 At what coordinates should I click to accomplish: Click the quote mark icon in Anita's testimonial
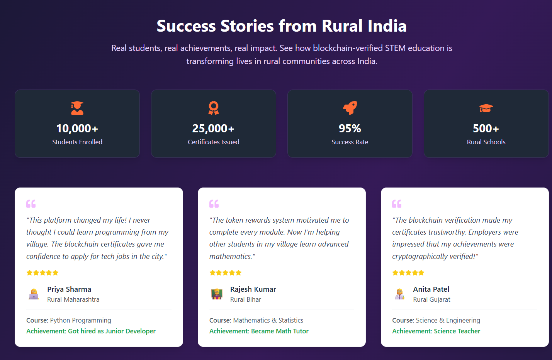pyautogui.click(x=397, y=203)
